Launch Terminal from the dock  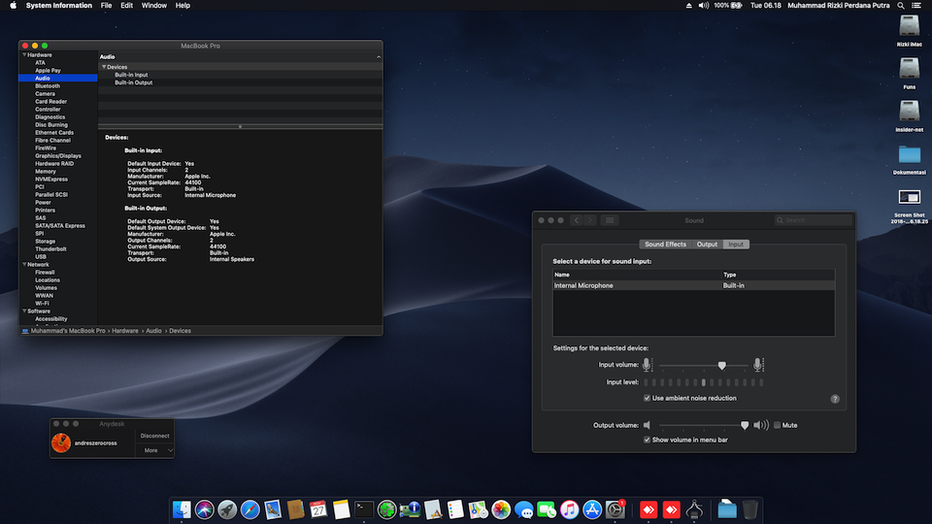364,508
